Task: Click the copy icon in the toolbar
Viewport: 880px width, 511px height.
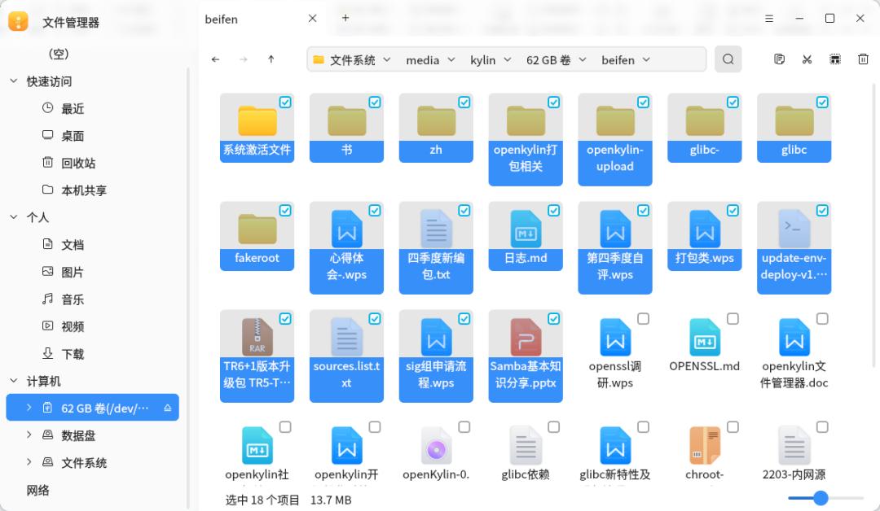Action: tap(779, 59)
